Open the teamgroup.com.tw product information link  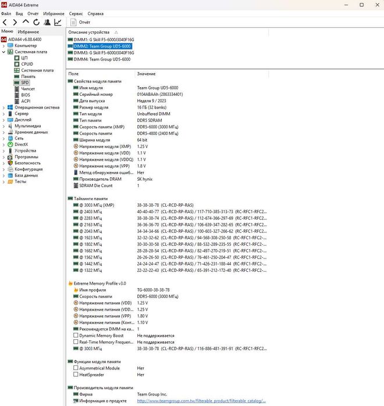click(201, 401)
